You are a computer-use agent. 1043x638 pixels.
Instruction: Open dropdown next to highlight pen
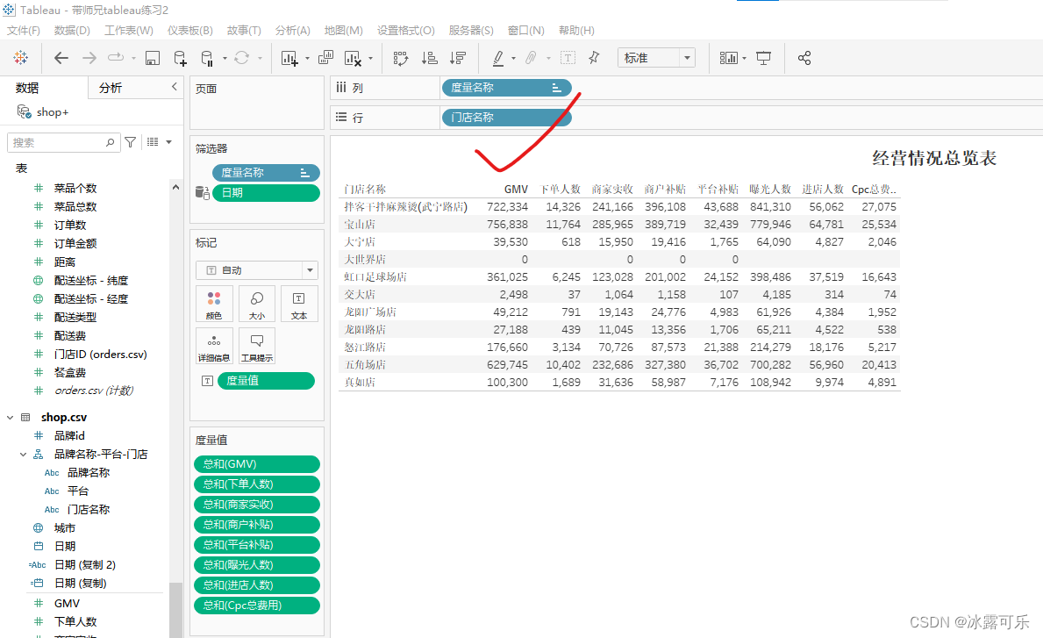513,59
